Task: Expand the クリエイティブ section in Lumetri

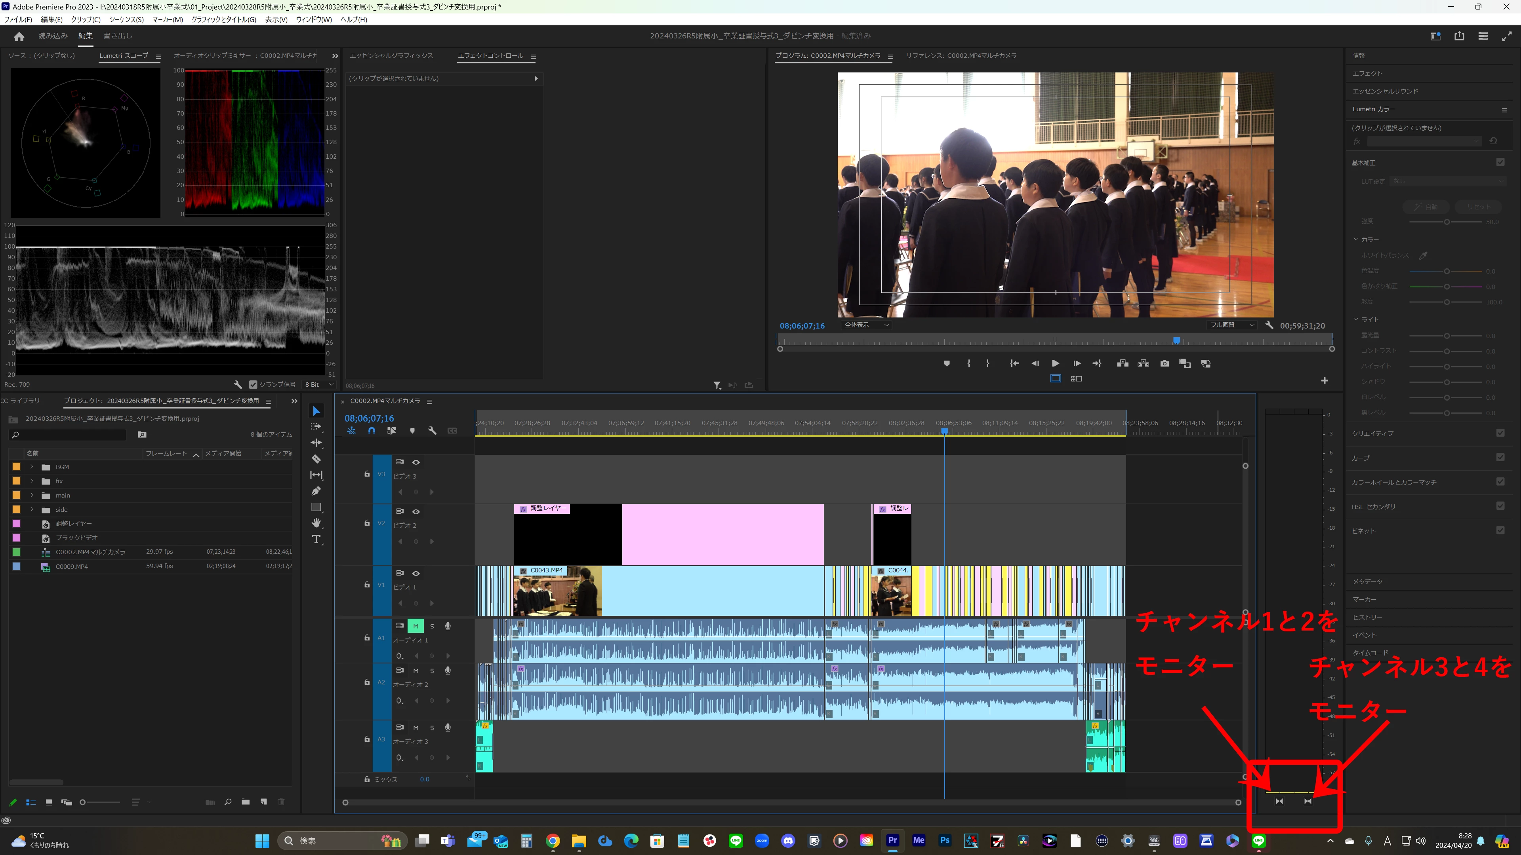Action: 1372,434
